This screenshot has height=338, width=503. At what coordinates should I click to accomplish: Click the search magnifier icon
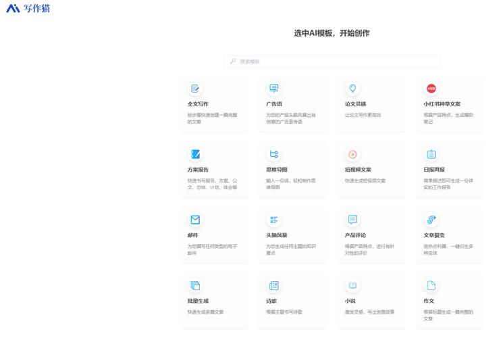tap(233, 61)
